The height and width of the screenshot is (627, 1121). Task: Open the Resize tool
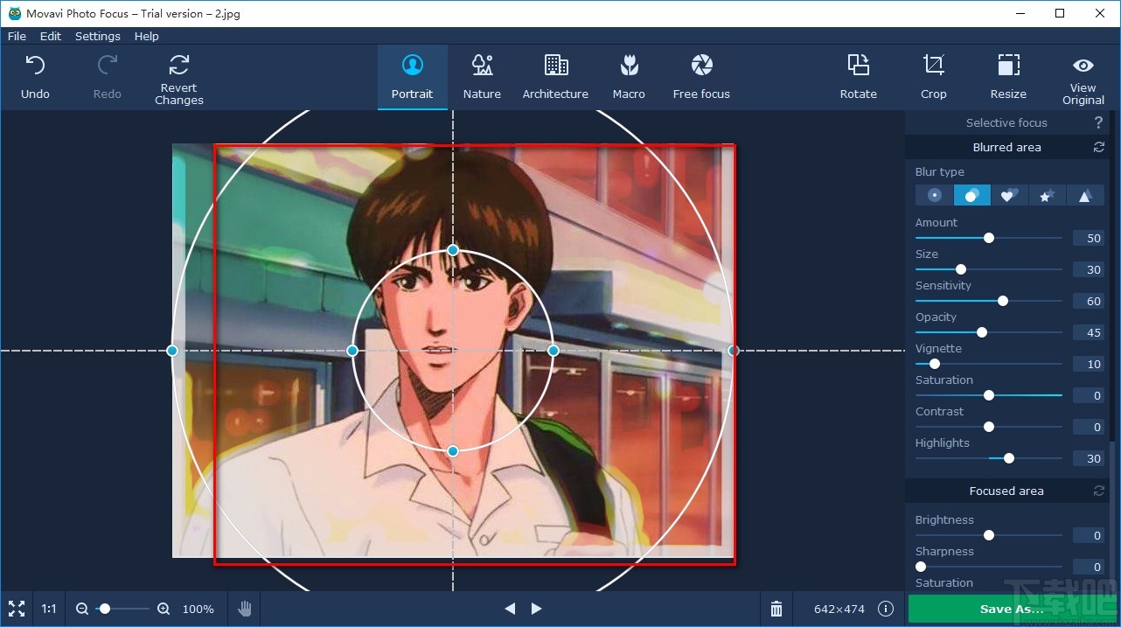1008,77
